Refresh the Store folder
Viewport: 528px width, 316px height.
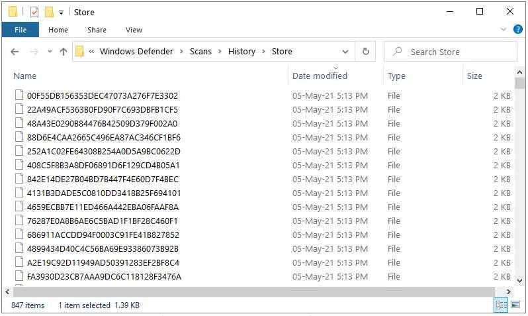click(366, 52)
